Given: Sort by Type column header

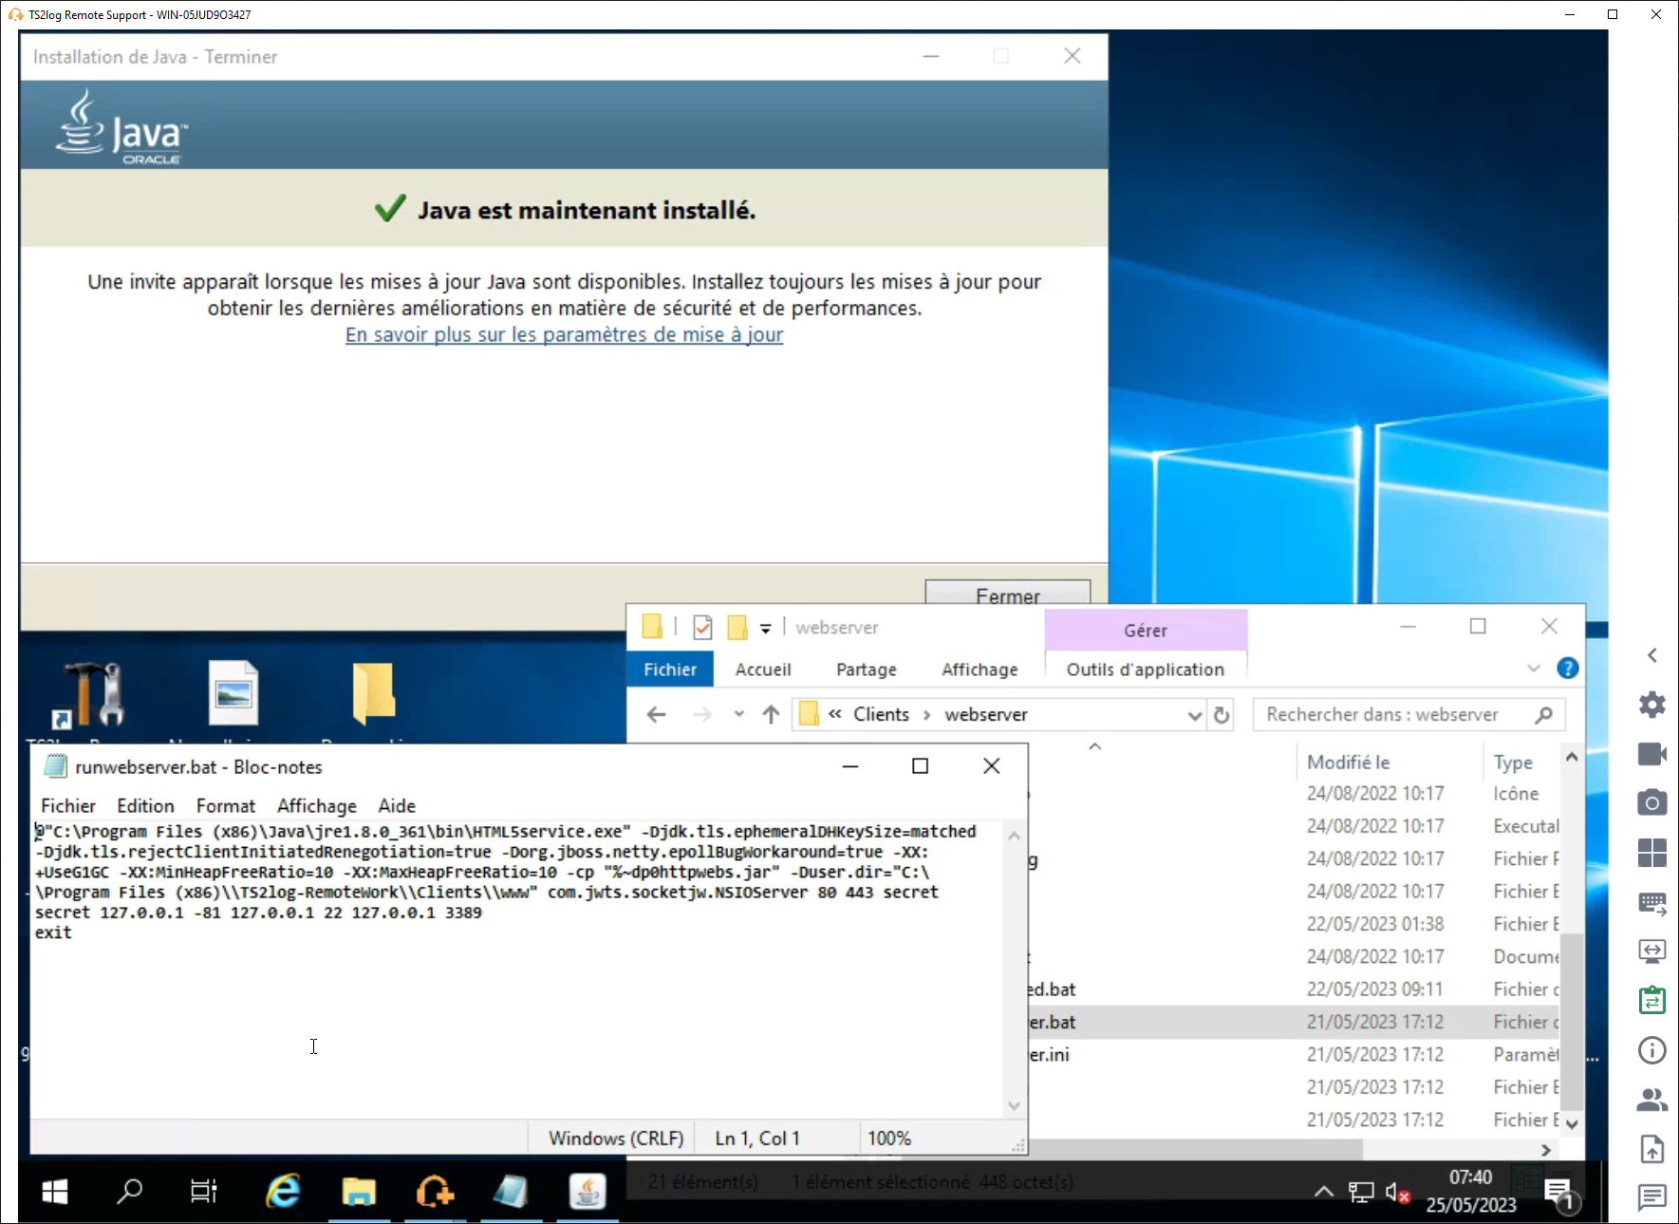Looking at the screenshot, I should tap(1513, 763).
